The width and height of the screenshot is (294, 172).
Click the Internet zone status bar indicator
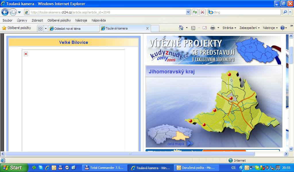click(237, 161)
